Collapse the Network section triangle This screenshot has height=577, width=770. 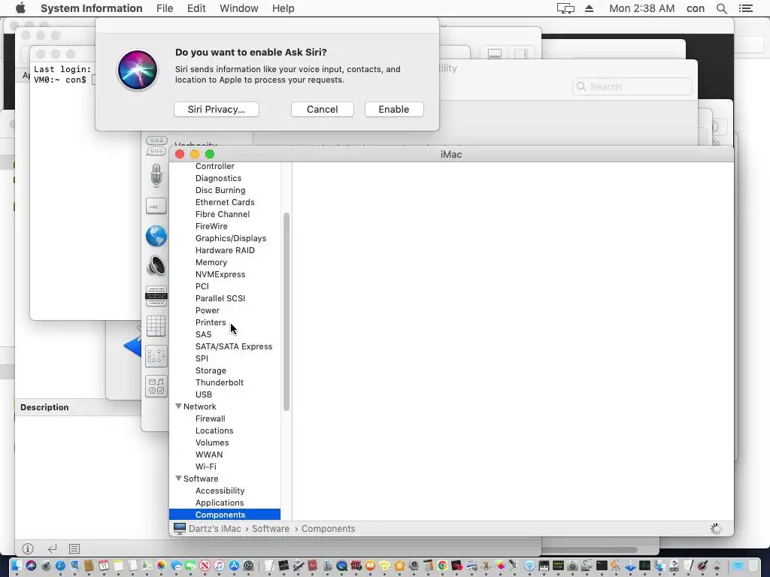178,406
